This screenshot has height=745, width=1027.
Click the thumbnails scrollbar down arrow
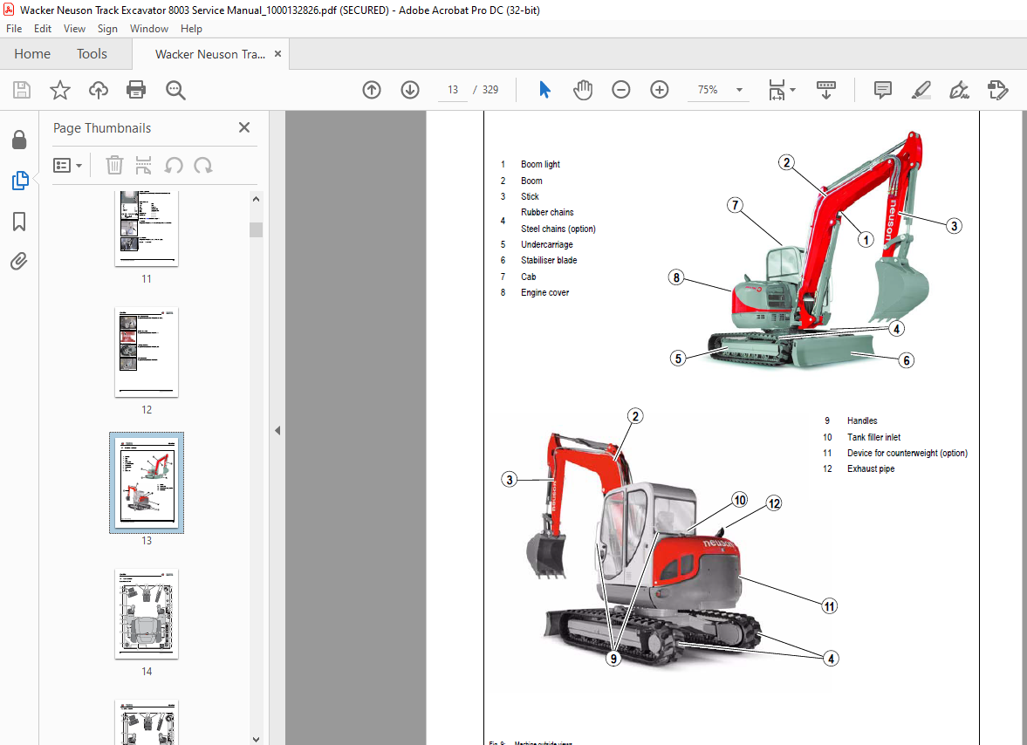256,738
